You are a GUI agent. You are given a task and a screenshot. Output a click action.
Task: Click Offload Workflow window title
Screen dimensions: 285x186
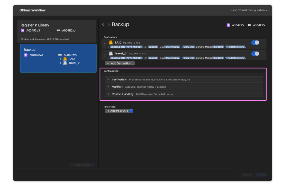(x=33, y=10)
